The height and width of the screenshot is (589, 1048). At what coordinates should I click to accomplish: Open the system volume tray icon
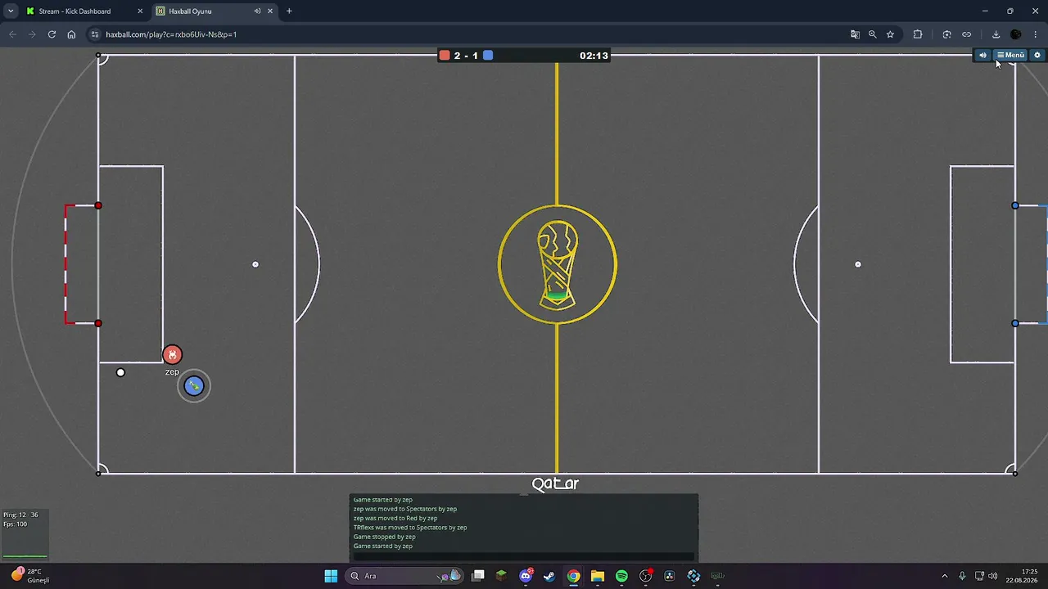pos(993,576)
